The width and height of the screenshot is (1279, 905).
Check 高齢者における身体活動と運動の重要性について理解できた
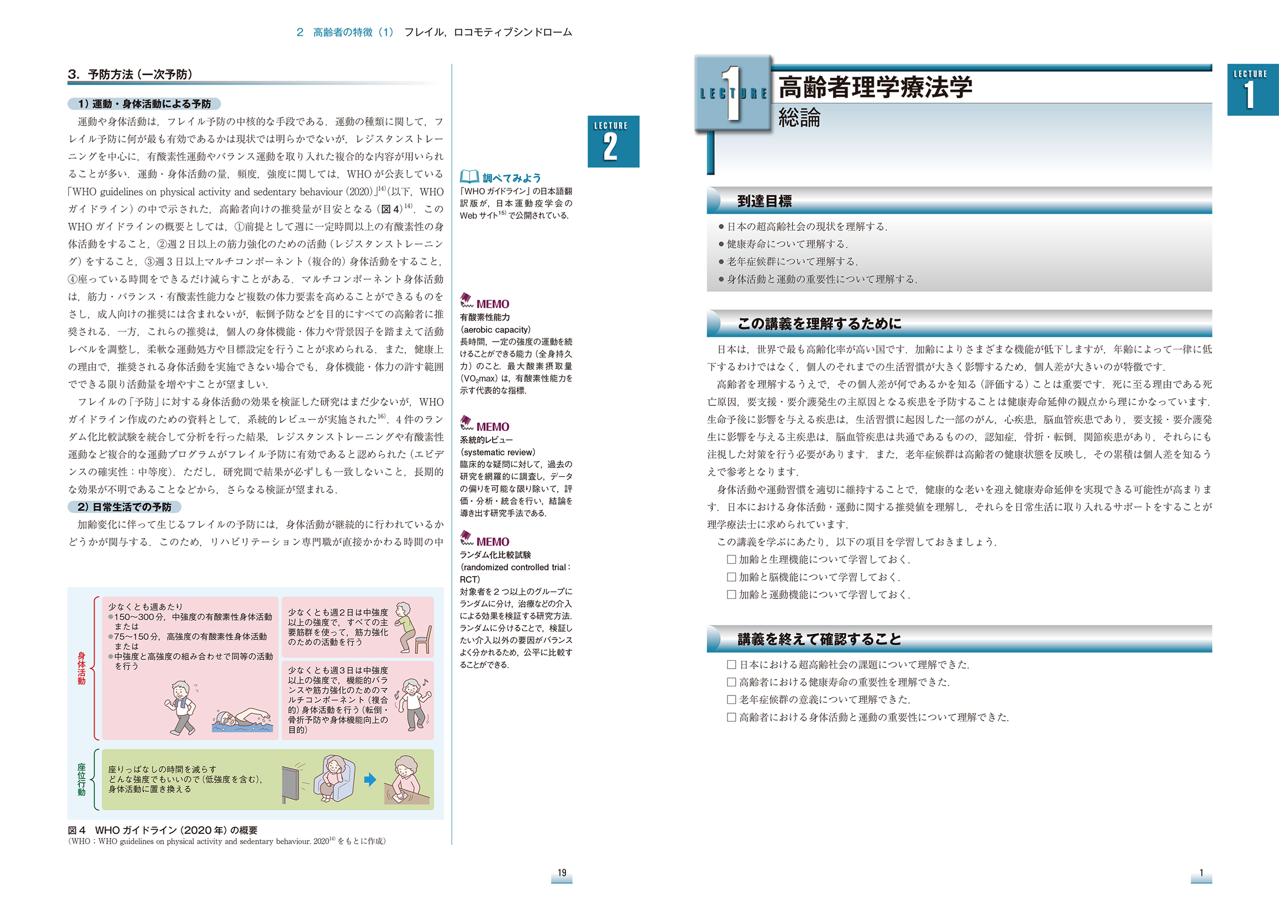[732, 717]
